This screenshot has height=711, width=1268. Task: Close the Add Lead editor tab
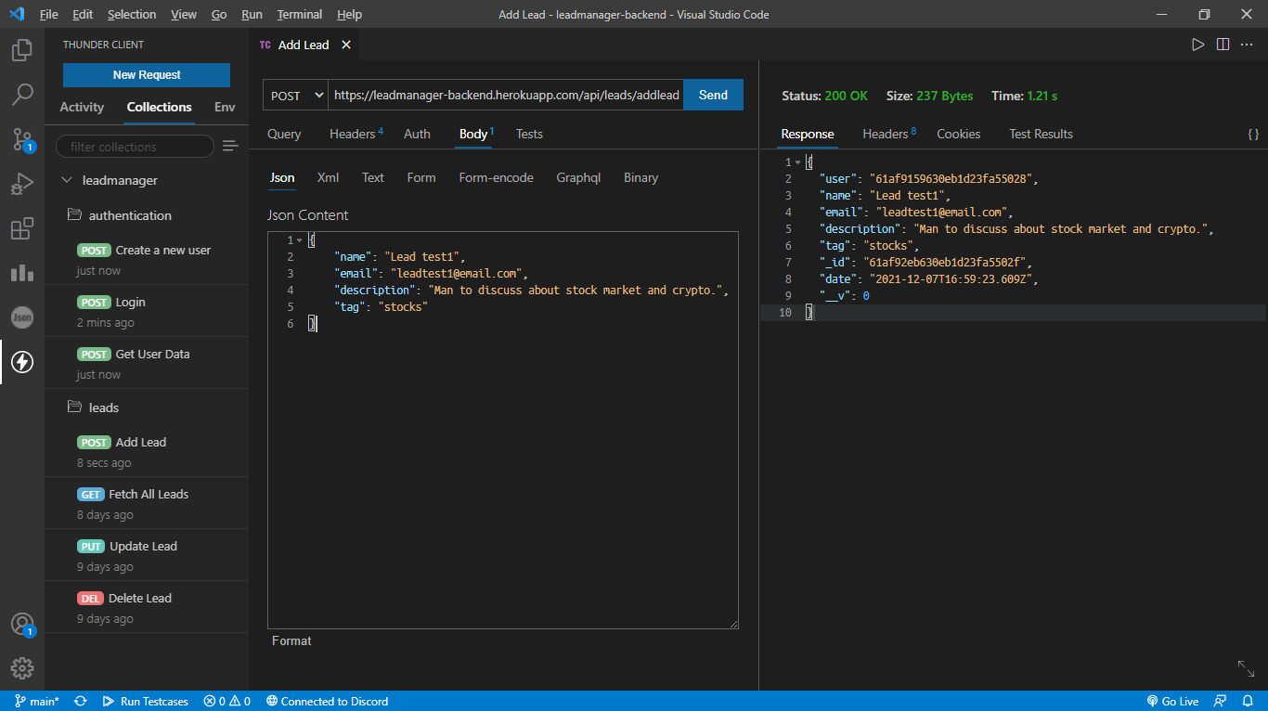click(346, 45)
